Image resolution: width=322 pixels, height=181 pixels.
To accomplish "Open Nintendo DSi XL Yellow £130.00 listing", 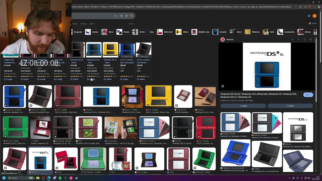I will click(110, 62).
